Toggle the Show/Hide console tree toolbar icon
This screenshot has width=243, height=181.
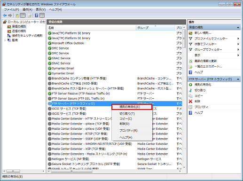[x=23, y=16]
